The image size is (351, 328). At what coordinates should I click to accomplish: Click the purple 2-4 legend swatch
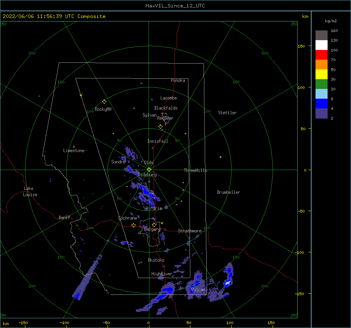(321, 113)
